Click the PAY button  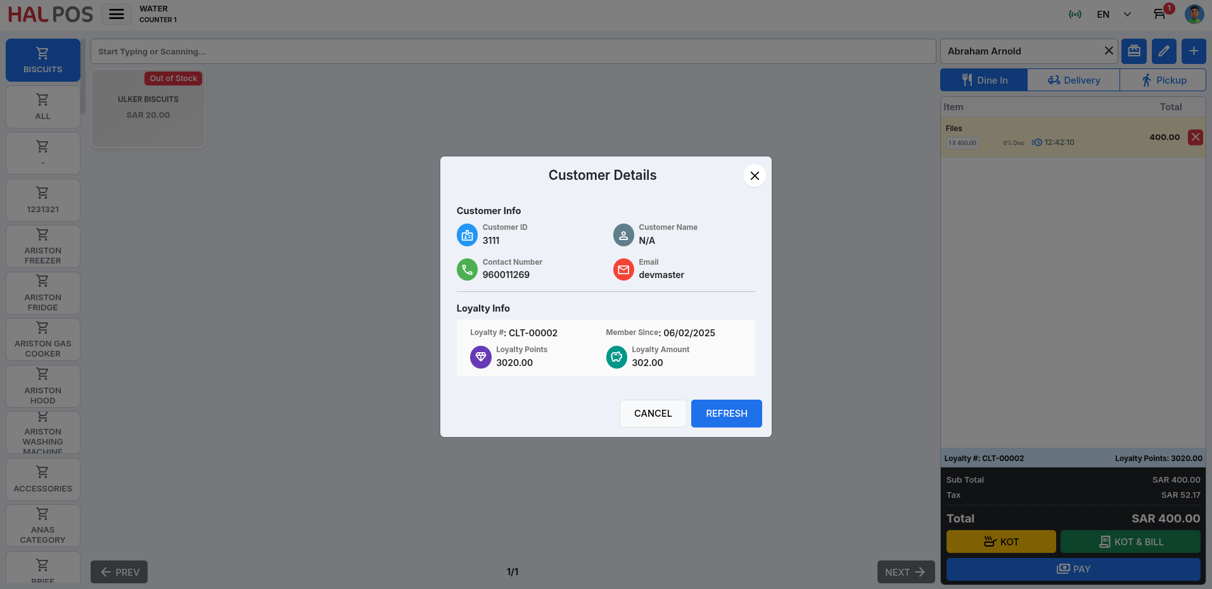click(x=1073, y=569)
